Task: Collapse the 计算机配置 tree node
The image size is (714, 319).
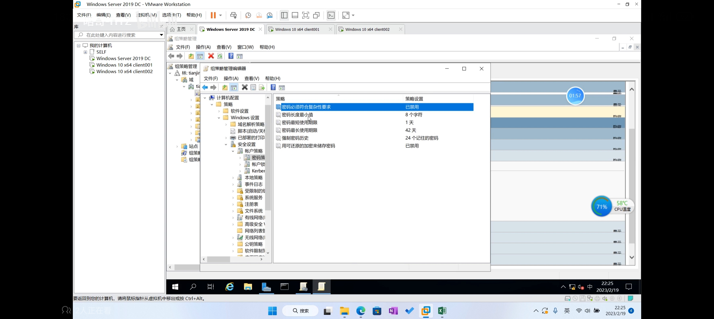Action: click(205, 98)
